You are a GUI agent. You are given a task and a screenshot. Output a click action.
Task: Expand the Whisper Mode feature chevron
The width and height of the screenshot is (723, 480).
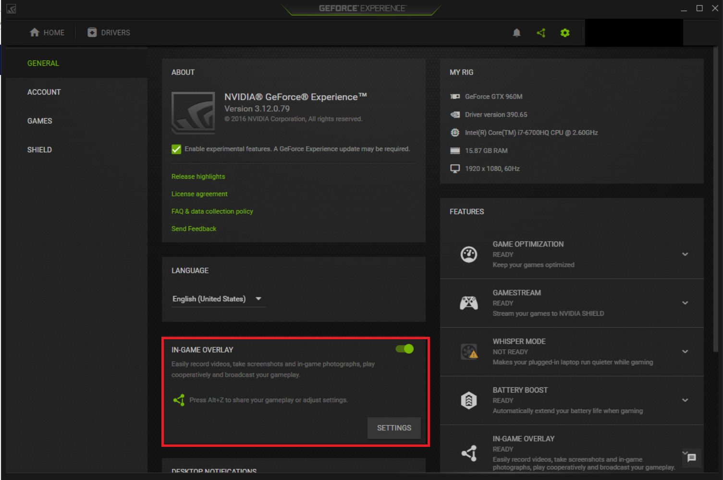click(x=685, y=352)
